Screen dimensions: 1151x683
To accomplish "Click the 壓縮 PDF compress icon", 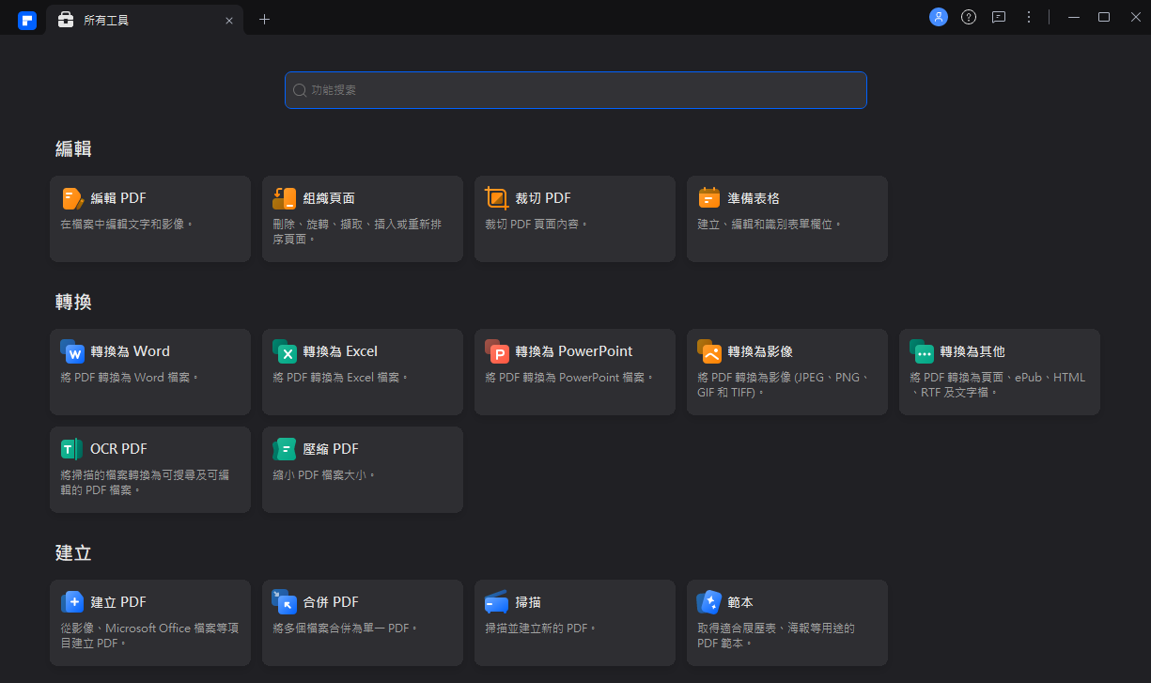I will click(285, 449).
